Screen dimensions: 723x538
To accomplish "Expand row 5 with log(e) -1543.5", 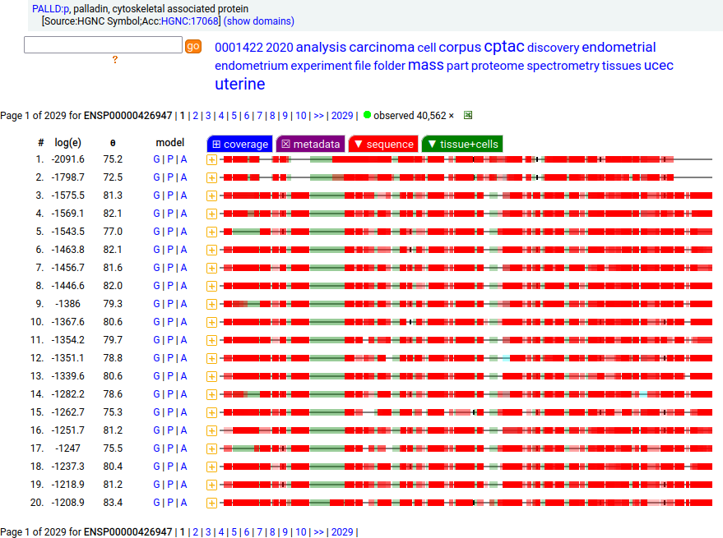I will point(211,232).
